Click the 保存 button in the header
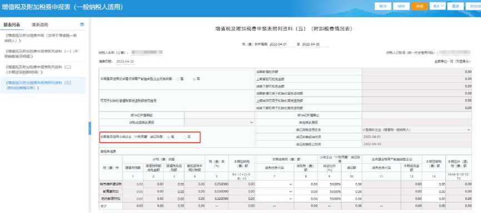481x213 pixels. tap(401, 7)
